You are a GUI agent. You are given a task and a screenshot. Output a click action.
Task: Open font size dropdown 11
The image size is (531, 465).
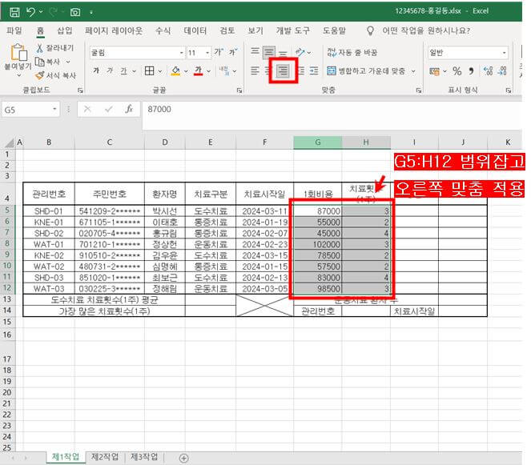click(x=207, y=53)
